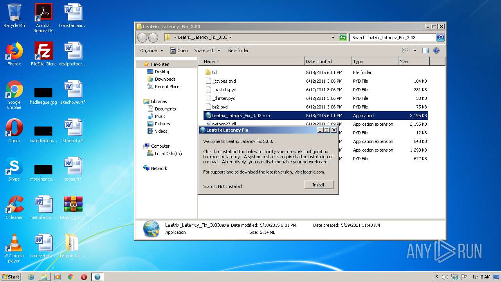Select the _hashlib.pyd file
Image resolution: width=501 pixels, height=282 pixels.
pyautogui.click(x=315, y=90)
